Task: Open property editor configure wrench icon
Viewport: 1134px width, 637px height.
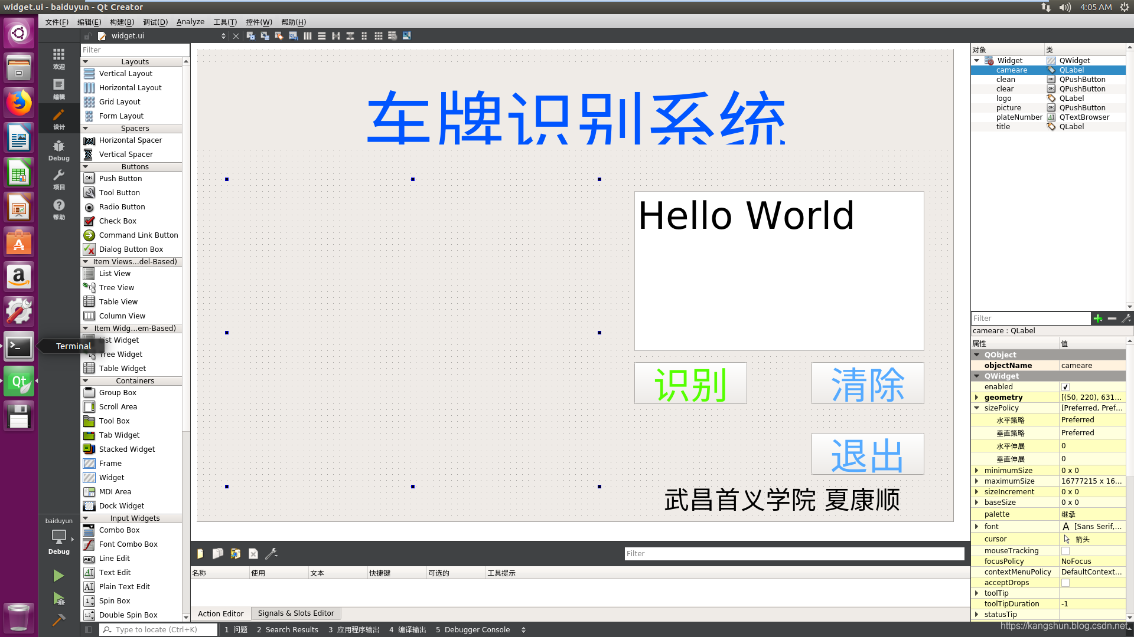Action: coord(1126,318)
